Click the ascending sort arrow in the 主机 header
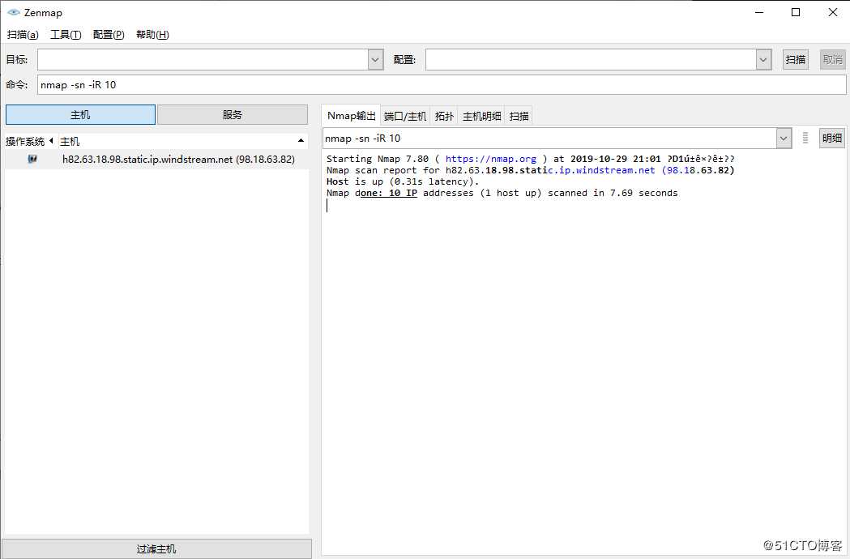The width and height of the screenshot is (850, 559). click(x=301, y=141)
